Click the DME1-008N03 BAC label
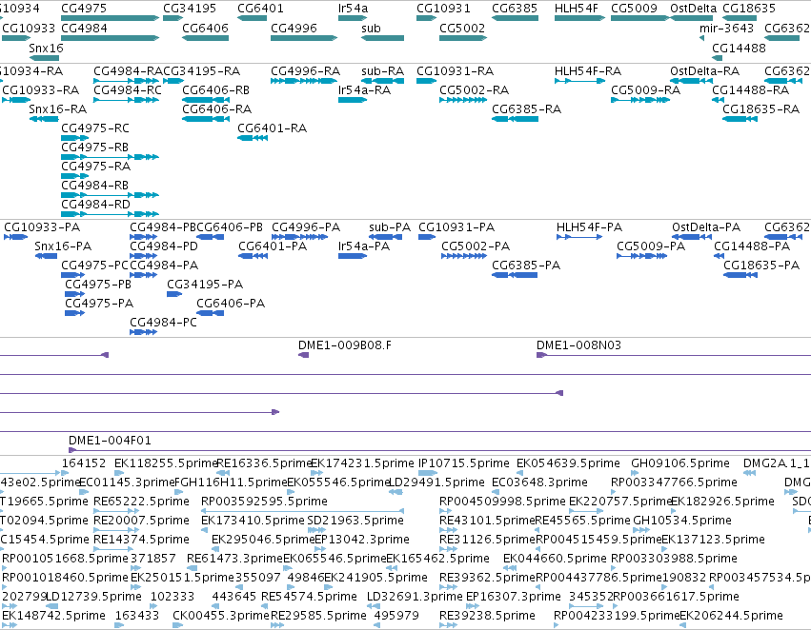Image resolution: width=811 pixels, height=630 pixels. click(x=578, y=345)
